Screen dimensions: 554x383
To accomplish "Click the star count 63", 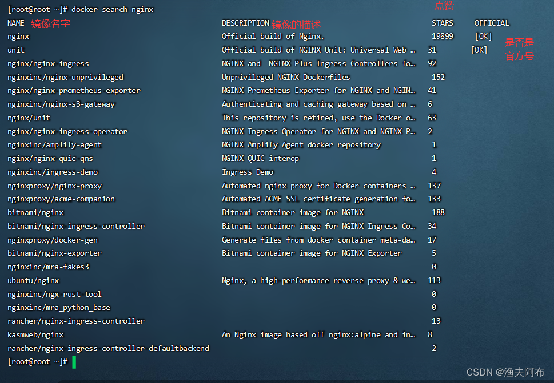I will pyautogui.click(x=432, y=118).
